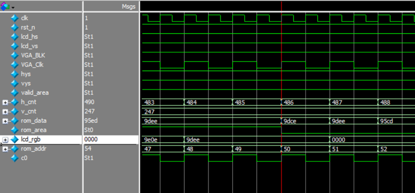This screenshot has height=193, width=415.
Task: Click the 50 segment of rom_addr waveform
Action: 306,149
